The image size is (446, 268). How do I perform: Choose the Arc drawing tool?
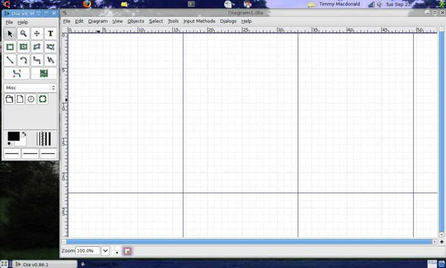click(23, 60)
